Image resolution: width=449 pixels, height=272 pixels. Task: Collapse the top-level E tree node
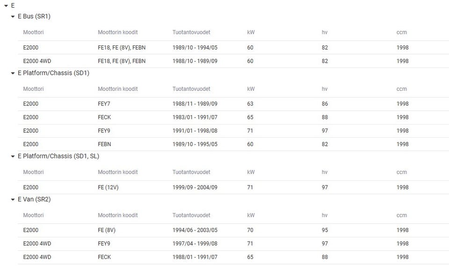(5, 6)
